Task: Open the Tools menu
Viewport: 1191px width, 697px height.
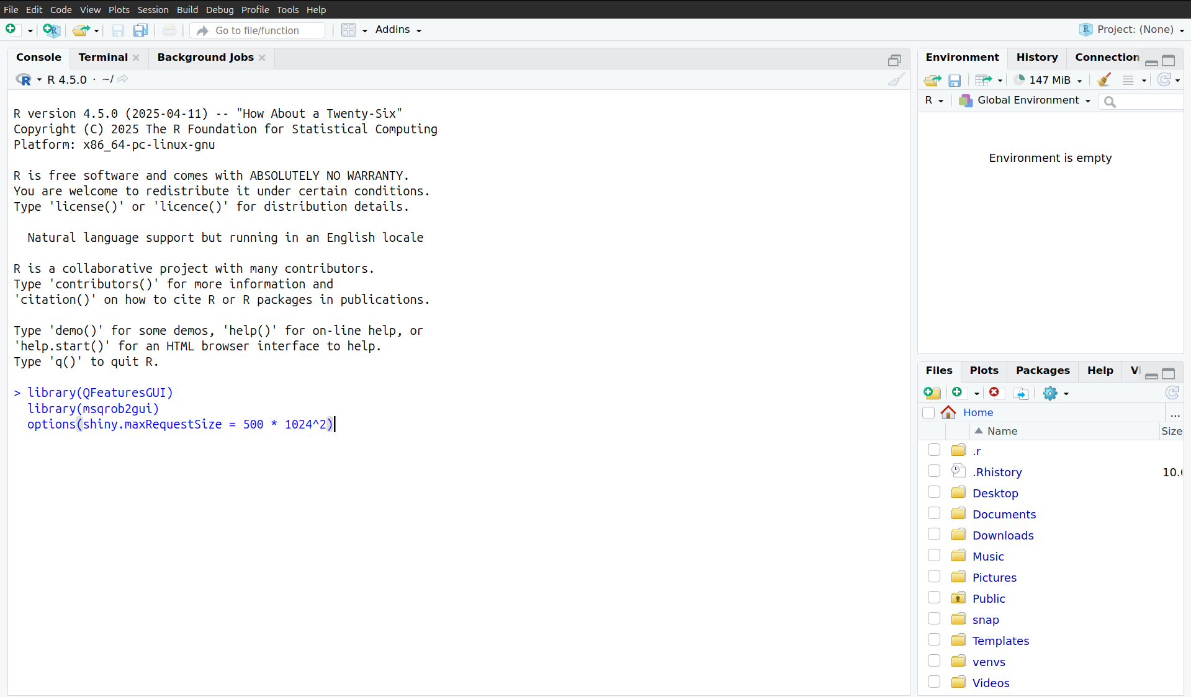Action: (287, 9)
